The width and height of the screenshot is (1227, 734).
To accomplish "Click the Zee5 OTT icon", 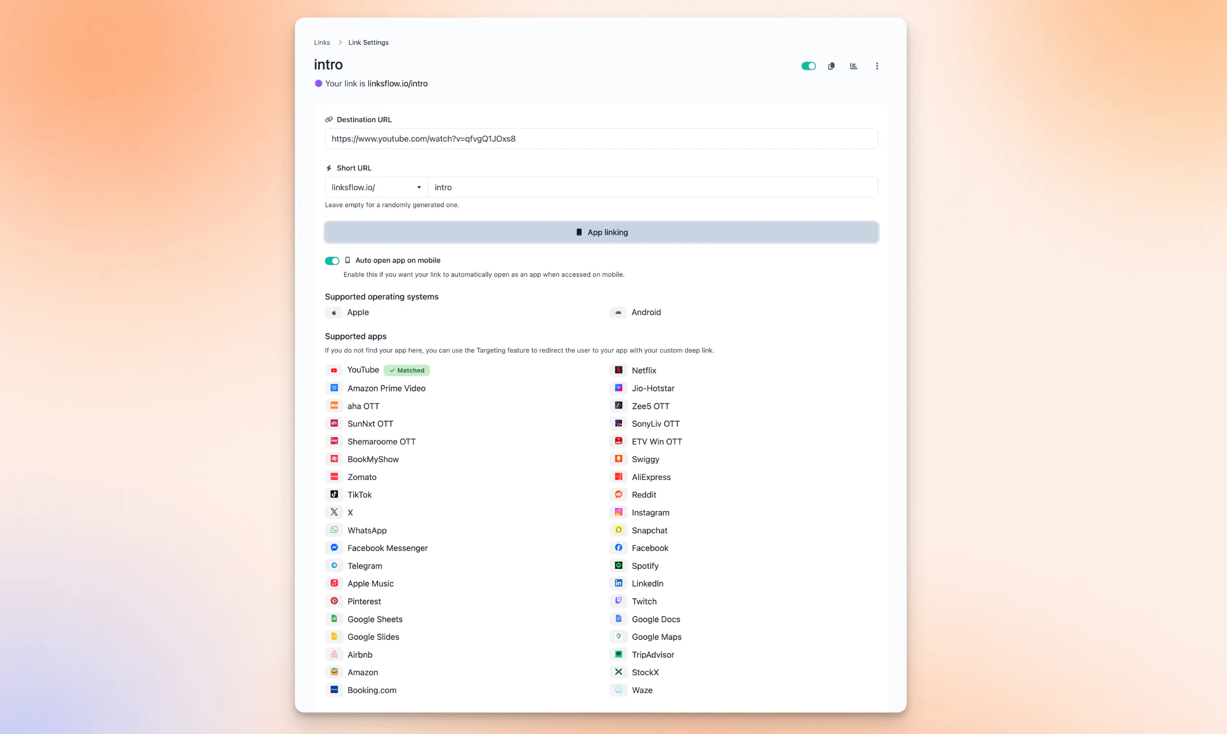I will [618, 406].
